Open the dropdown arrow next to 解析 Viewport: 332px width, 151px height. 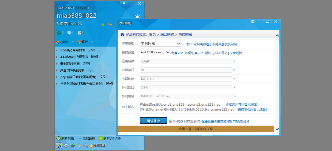pyautogui.click(x=92, y=42)
